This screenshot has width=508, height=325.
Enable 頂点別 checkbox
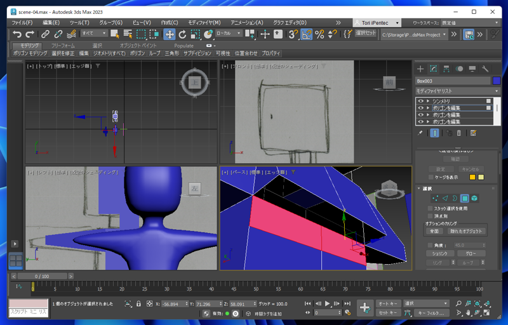tap(431, 216)
